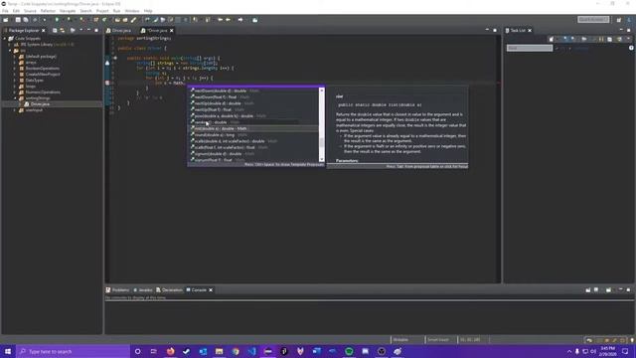Open the File menu
The image size is (636, 358).
[5, 11]
